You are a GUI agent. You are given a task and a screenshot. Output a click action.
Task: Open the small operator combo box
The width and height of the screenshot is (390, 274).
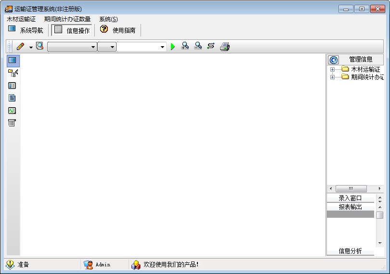(107, 47)
